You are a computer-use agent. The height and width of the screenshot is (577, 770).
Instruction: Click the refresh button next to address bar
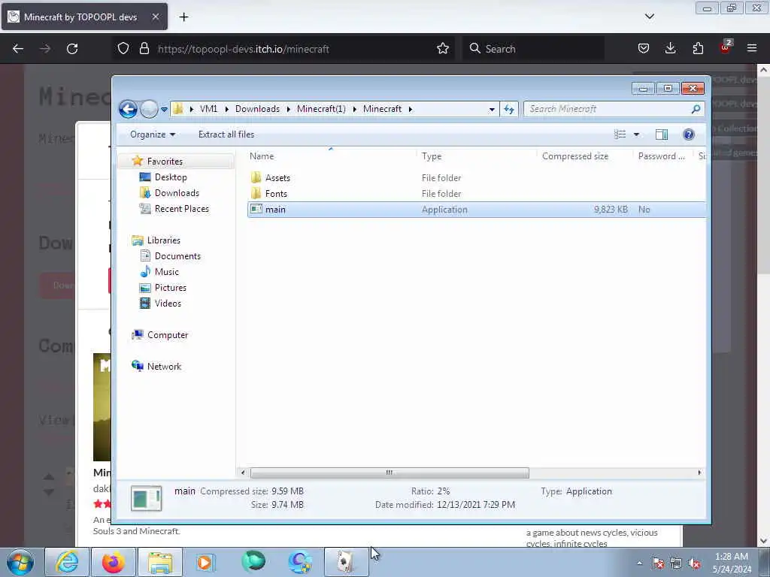[509, 110]
